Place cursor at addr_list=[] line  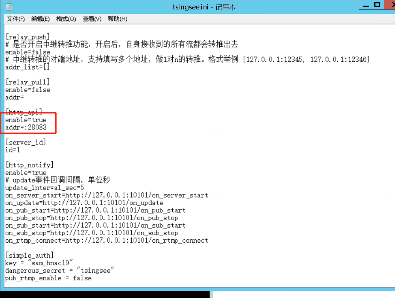click(27, 67)
